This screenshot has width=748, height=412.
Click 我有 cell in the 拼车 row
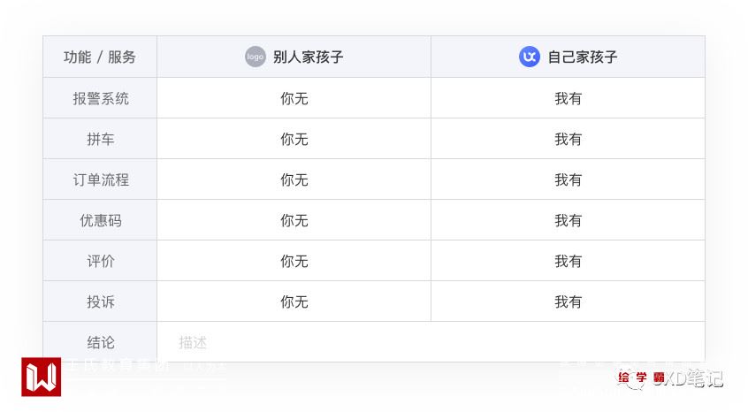coord(569,139)
